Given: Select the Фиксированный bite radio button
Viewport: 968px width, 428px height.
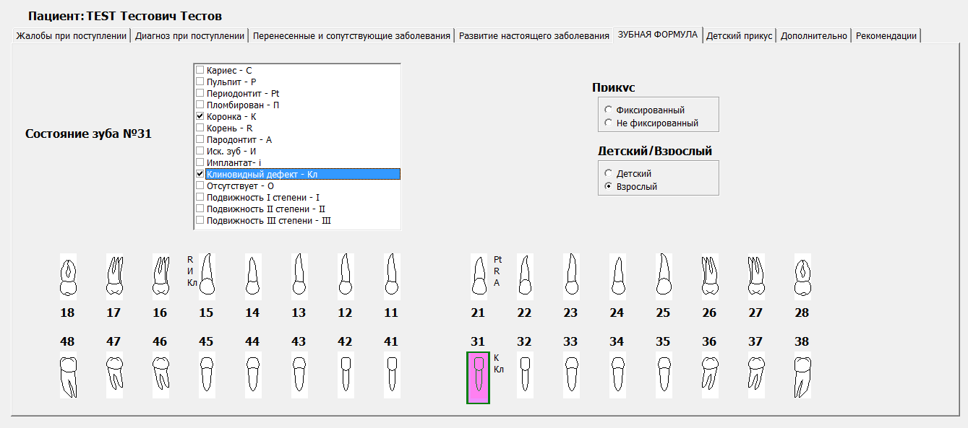Looking at the screenshot, I should point(609,110).
